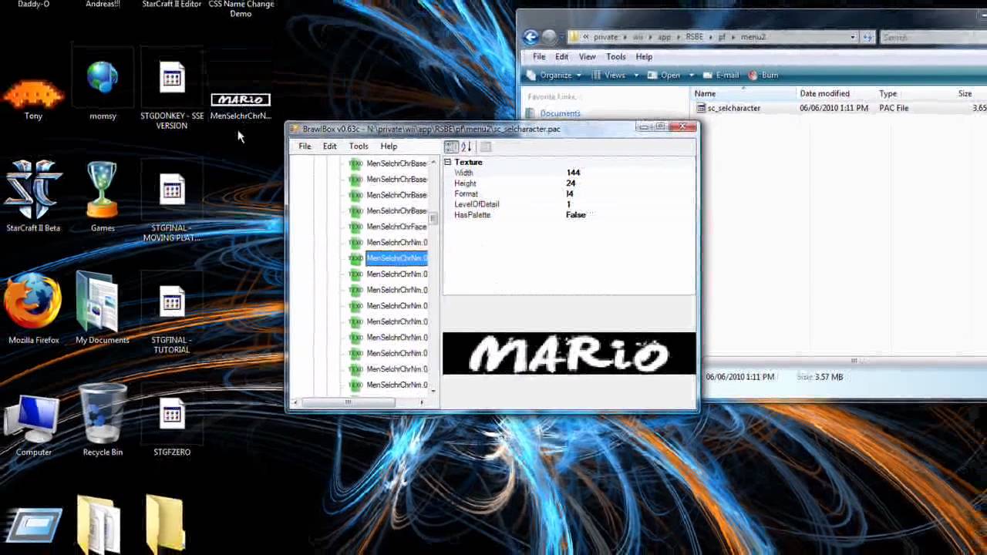
Task: Select the Format property row
Action: 569,194
